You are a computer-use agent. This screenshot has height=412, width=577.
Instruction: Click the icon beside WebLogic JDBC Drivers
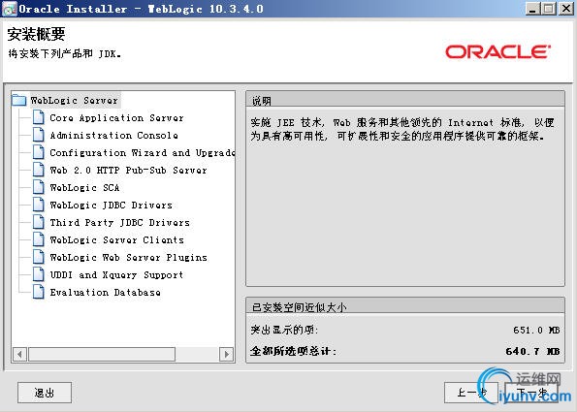point(38,205)
